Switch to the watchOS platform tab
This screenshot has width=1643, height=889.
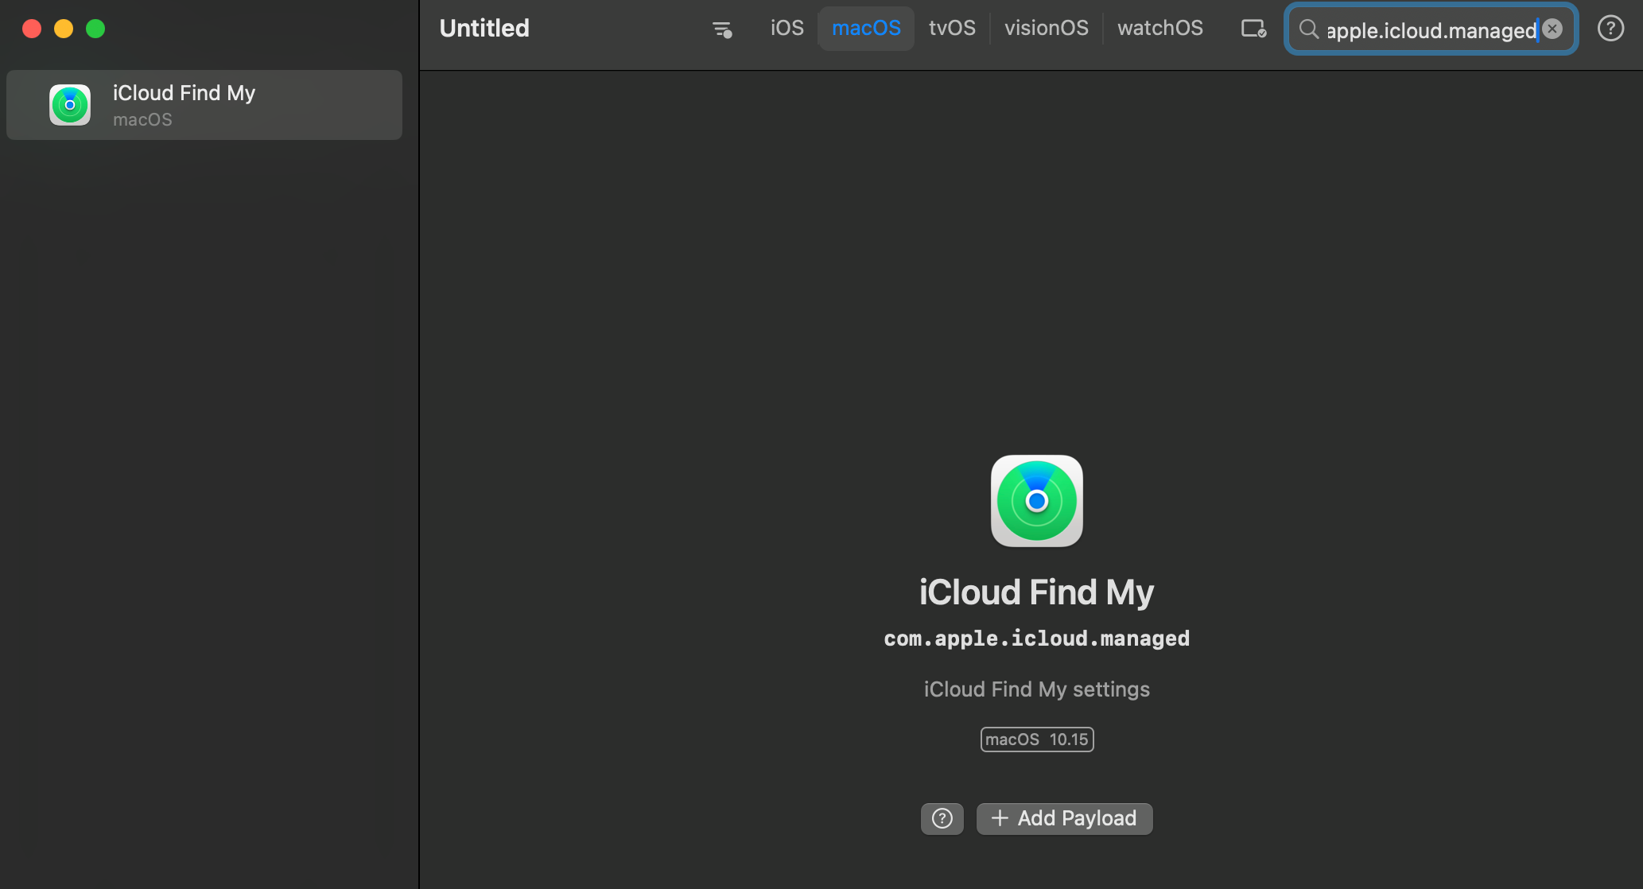[x=1159, y=28]
